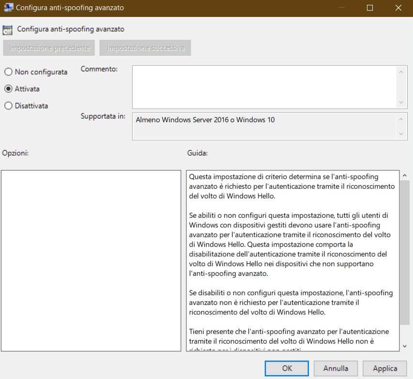Confirm with the OK button
The width and height of the screenshot is (413, 379).
click(x=287, y=368)
